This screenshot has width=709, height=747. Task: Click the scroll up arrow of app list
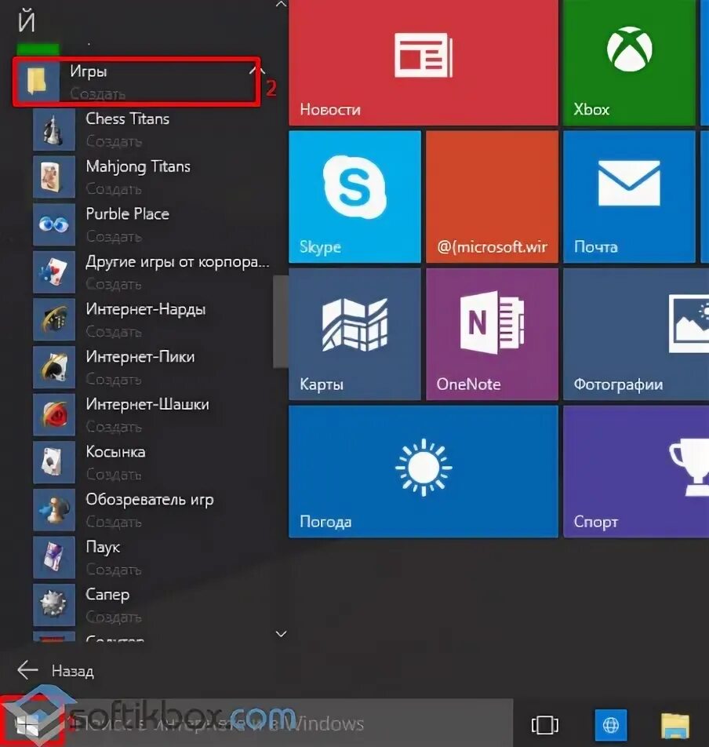pos(282,5)
